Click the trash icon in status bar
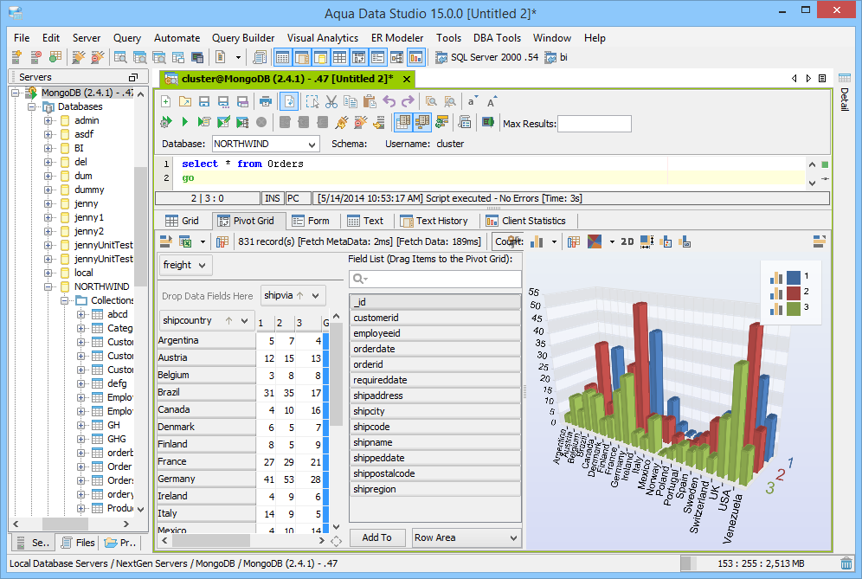 click(846, 563)
